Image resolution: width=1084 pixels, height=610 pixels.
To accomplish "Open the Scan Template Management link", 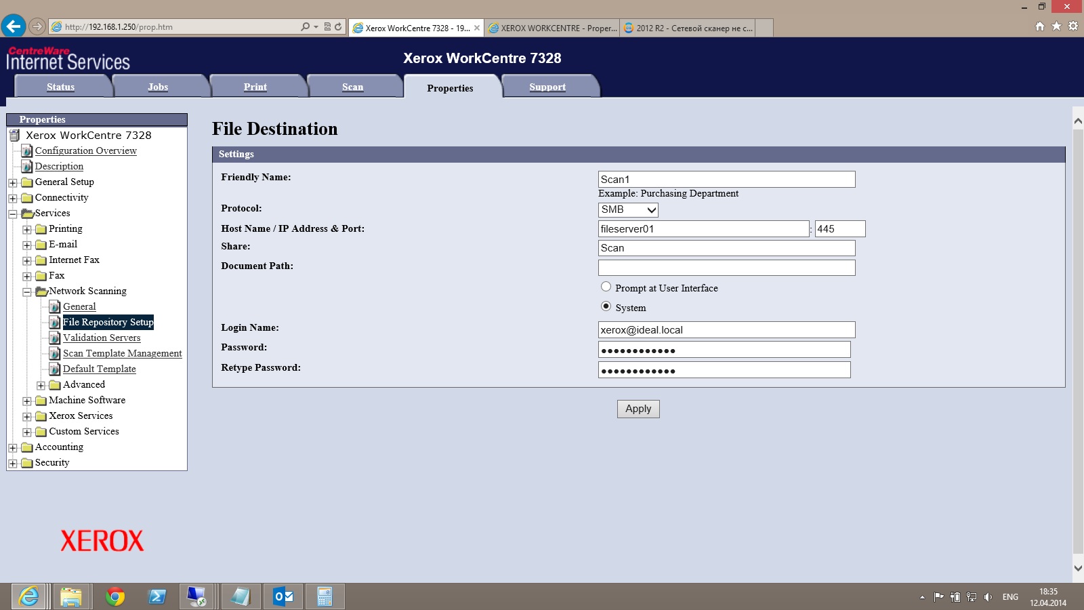I will point(122,353).
